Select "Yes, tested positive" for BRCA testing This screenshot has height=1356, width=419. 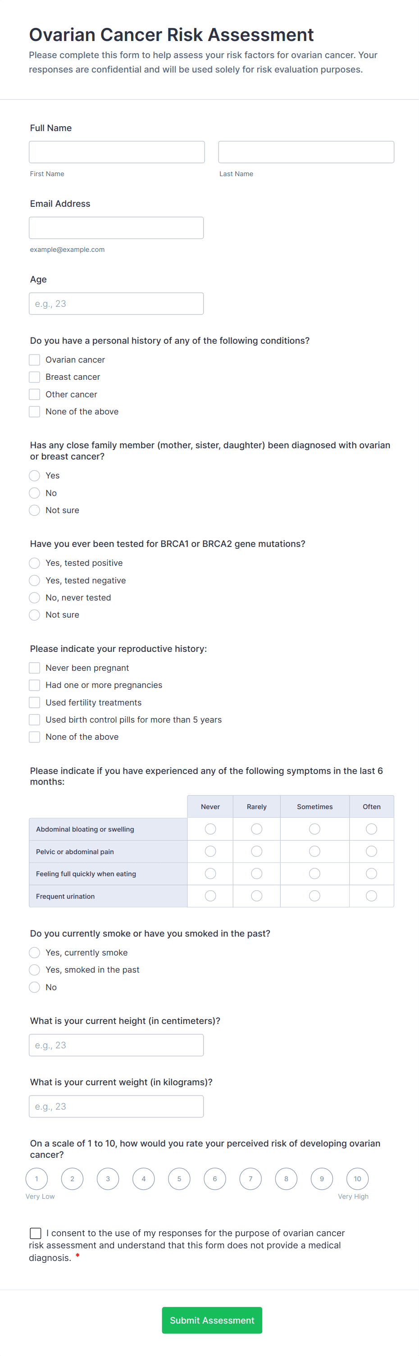(x=34, y=563)
